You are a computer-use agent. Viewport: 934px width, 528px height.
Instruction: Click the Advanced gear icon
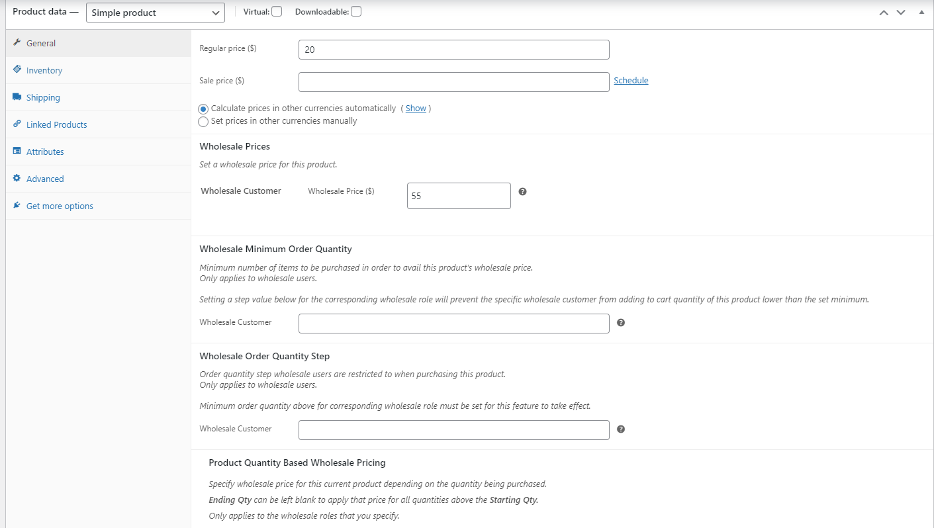[17, 179]
